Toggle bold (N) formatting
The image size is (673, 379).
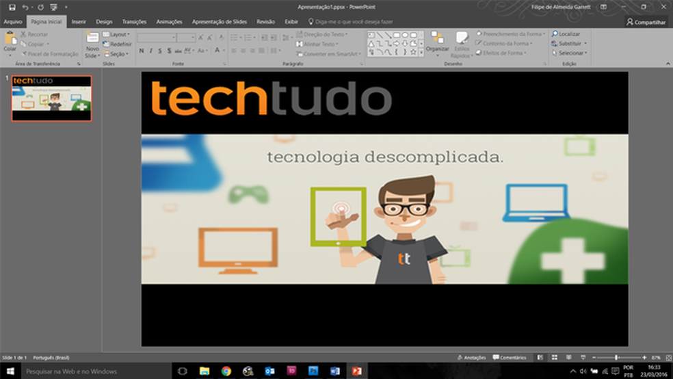pos(142,51)
